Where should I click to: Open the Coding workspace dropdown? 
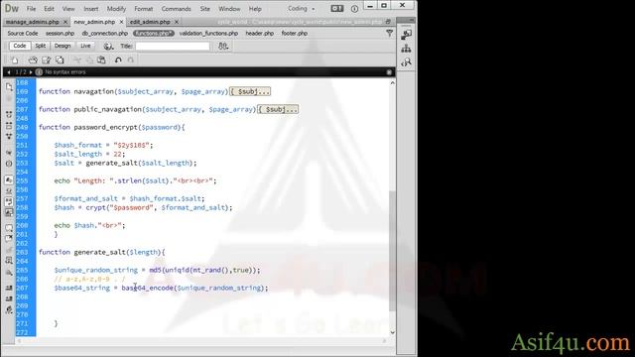(302, 9)
